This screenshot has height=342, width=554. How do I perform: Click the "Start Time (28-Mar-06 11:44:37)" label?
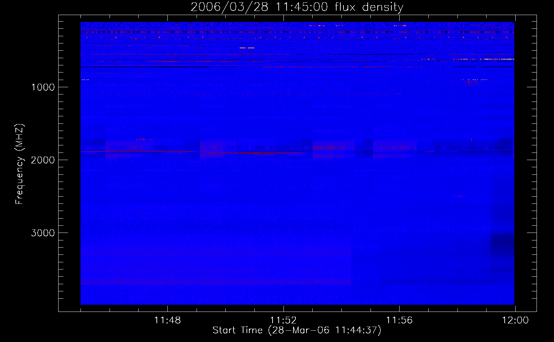click(297, 330)
